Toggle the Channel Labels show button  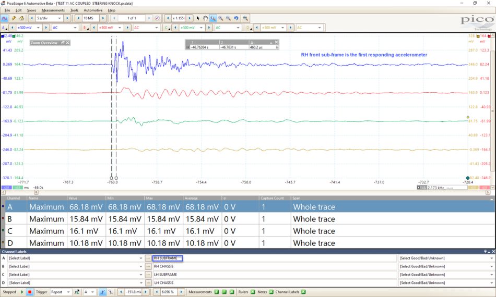click(303, 292)
